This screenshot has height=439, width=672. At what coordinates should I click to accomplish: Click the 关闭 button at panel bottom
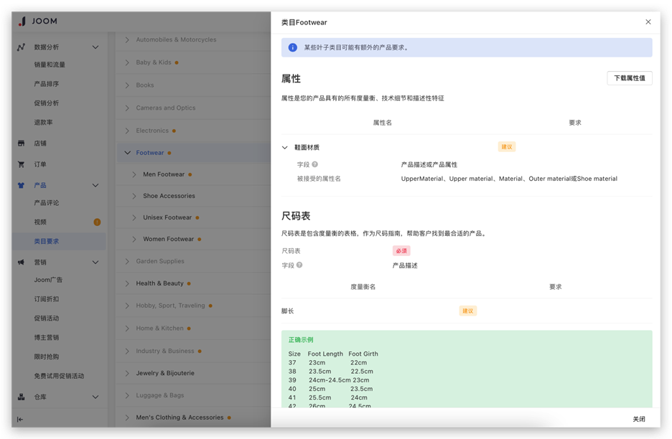(638, 419)
